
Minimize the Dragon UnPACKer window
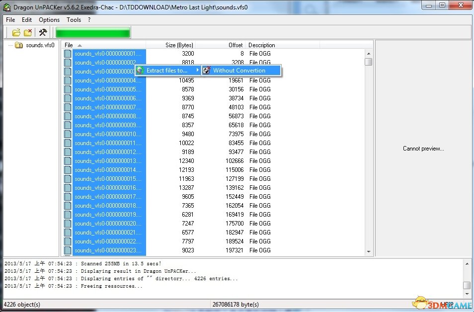pos(429,5)
